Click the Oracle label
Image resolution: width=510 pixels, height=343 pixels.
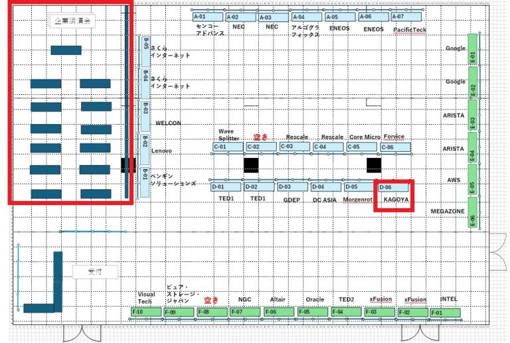point(315,299)
